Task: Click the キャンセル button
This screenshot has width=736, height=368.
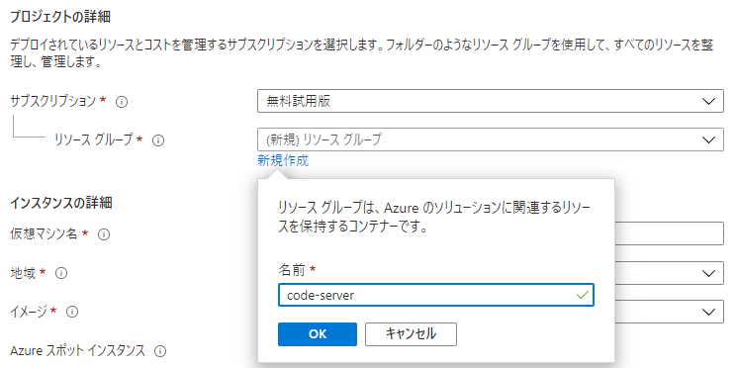Action: tap(411, 334)
